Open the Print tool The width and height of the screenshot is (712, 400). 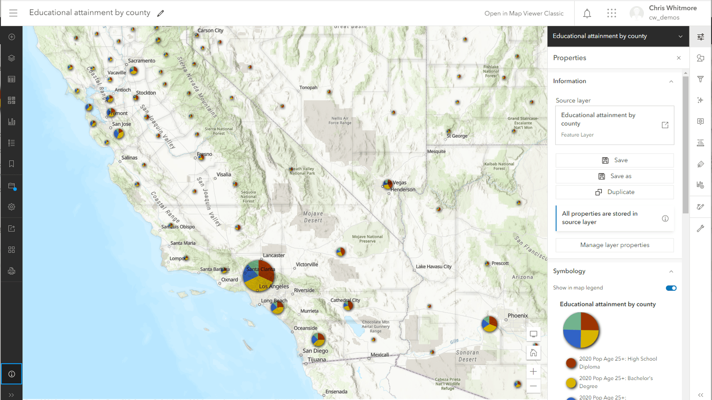coord(11,271)
